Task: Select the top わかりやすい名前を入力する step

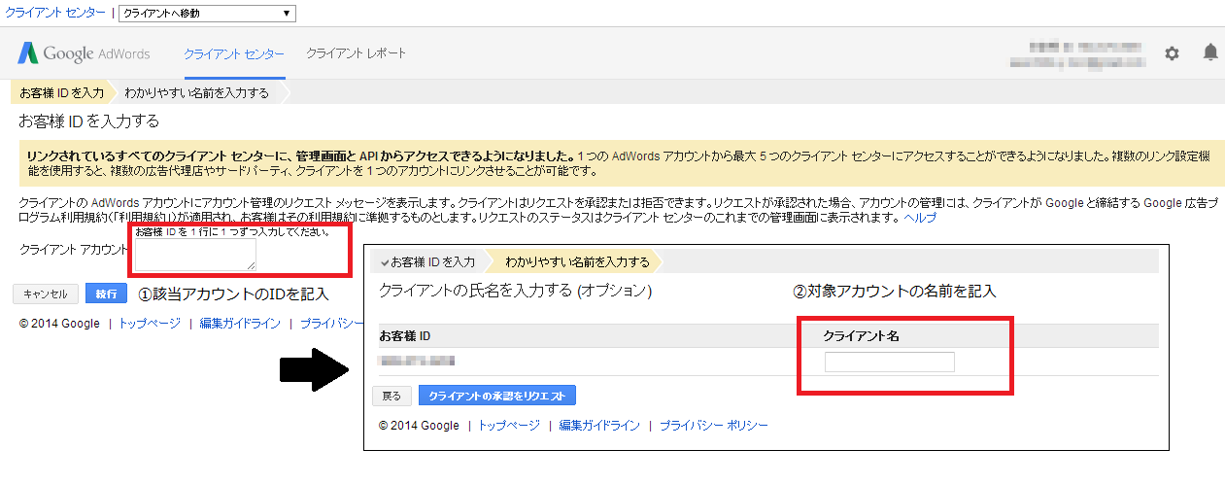Action: (197, 92)
